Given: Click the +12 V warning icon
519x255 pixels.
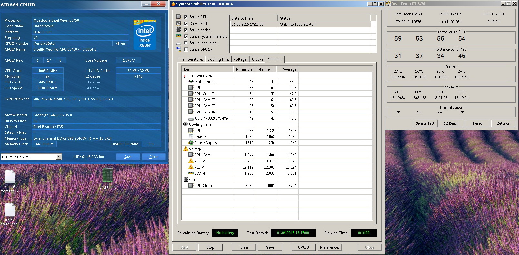Looking at the screenshot, I should [191, 167].
